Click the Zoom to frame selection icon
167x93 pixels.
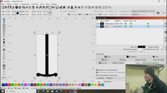tap(50, 7)
